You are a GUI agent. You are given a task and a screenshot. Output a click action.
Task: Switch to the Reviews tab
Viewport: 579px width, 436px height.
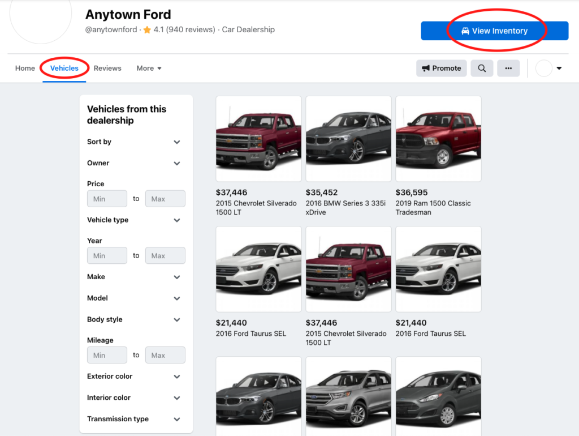[x=107, y=68]
